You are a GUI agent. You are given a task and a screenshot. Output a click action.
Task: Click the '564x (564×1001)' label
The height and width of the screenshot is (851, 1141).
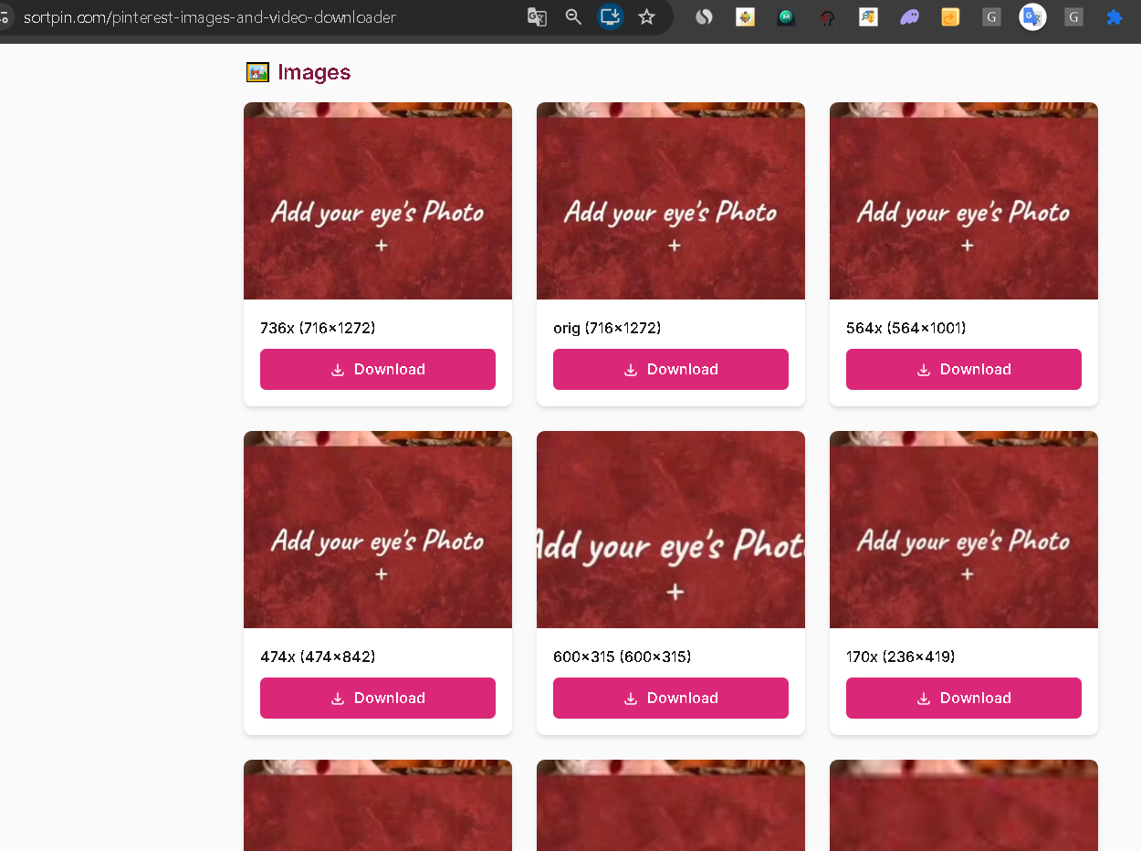(x=905, y=328)
